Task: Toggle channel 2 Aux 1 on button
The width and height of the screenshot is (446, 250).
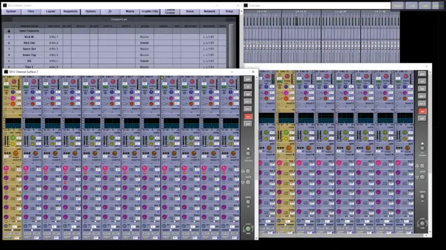Action: coord(26,173)
